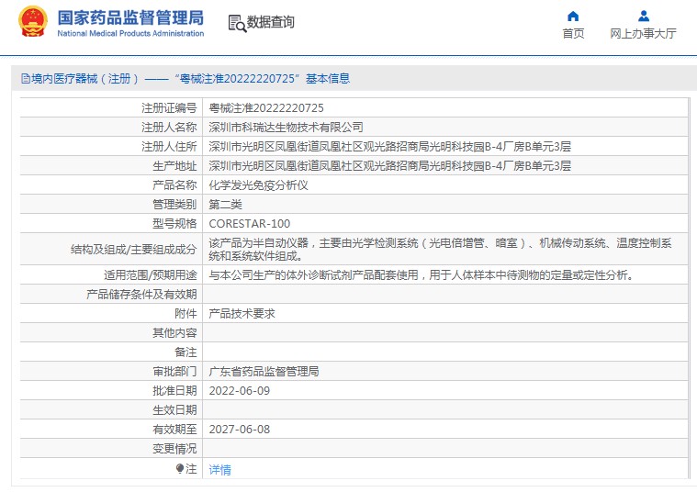
Task: Click the 适用范围 intended use description
Action: coord(422,275)
